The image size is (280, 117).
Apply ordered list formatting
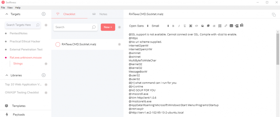(214, 26)
